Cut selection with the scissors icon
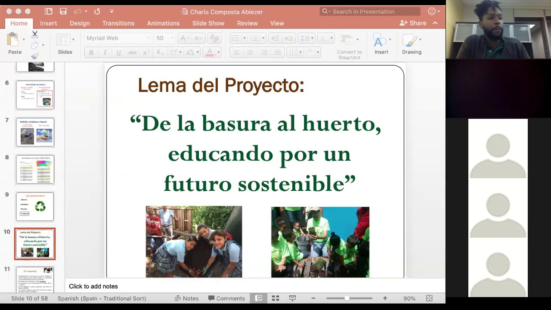The height and width of the screenshot is (310, 551). (x=35, y=34)
